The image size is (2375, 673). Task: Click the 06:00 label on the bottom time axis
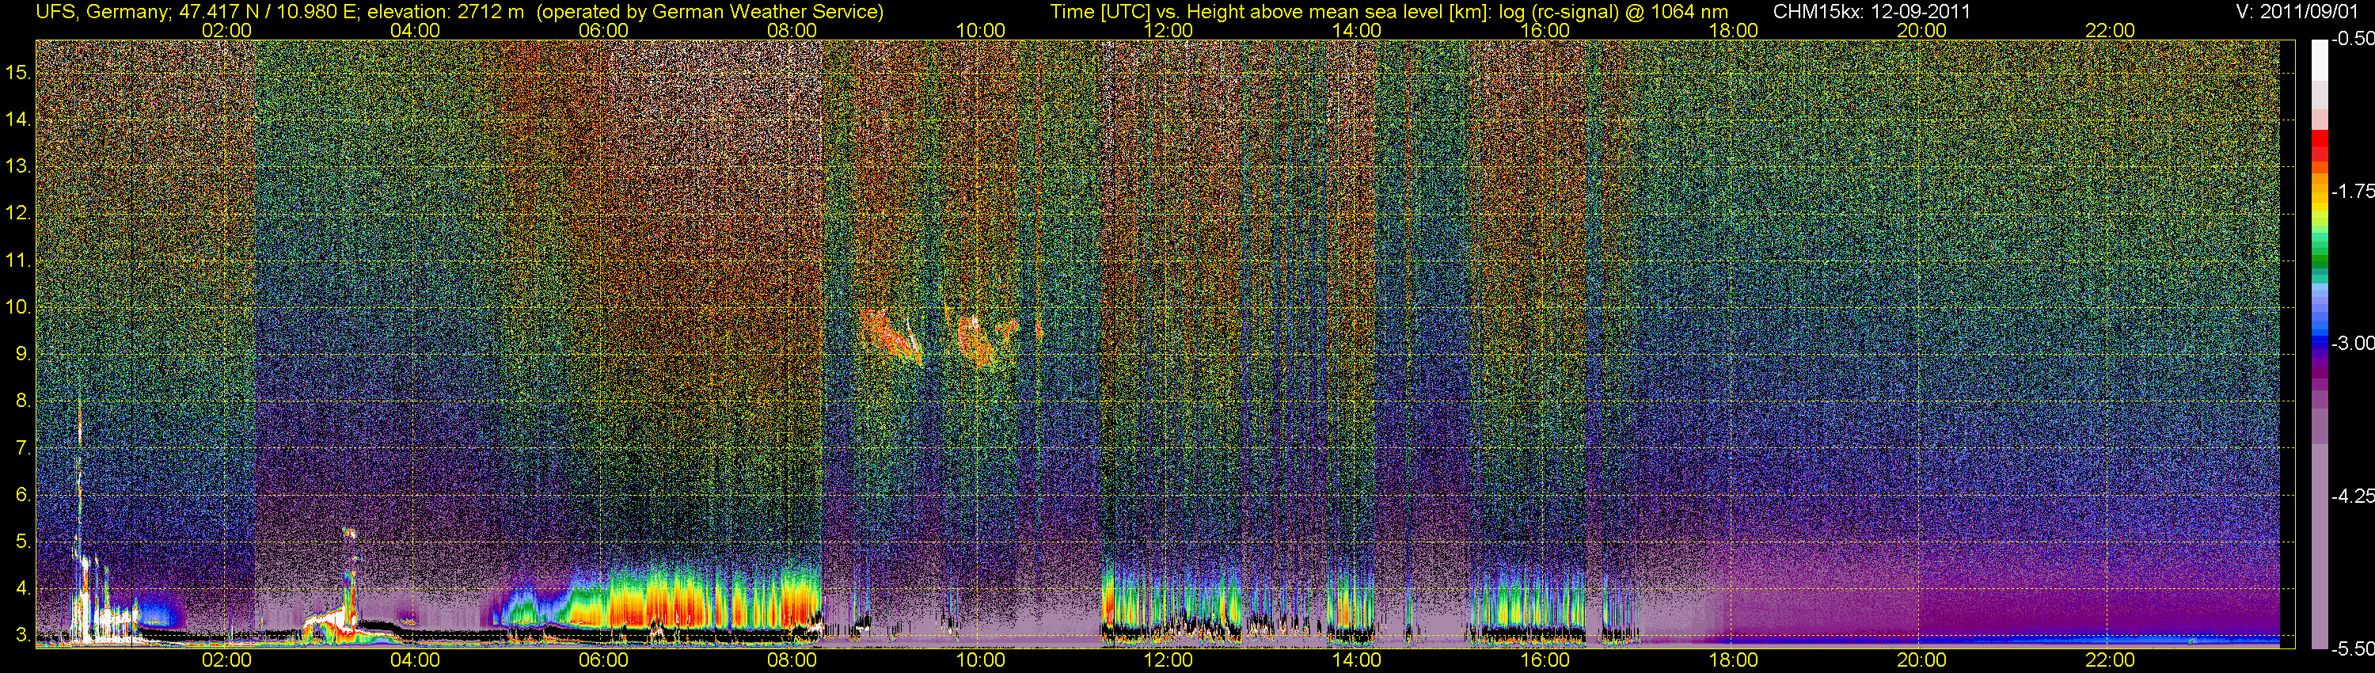(x=604, y=660)
